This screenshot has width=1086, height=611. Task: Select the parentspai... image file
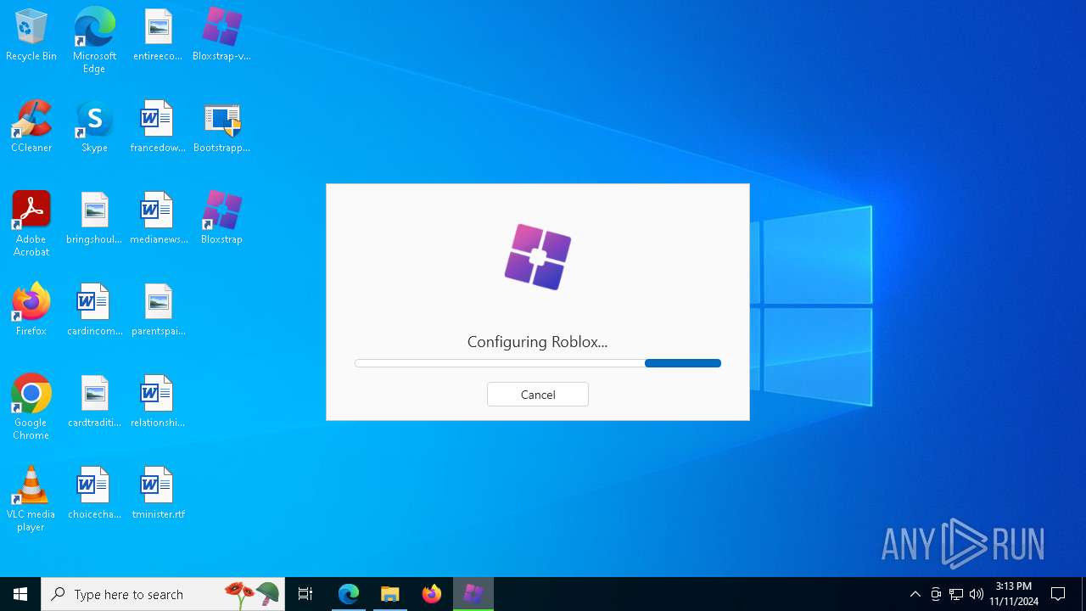pos(158,311)
